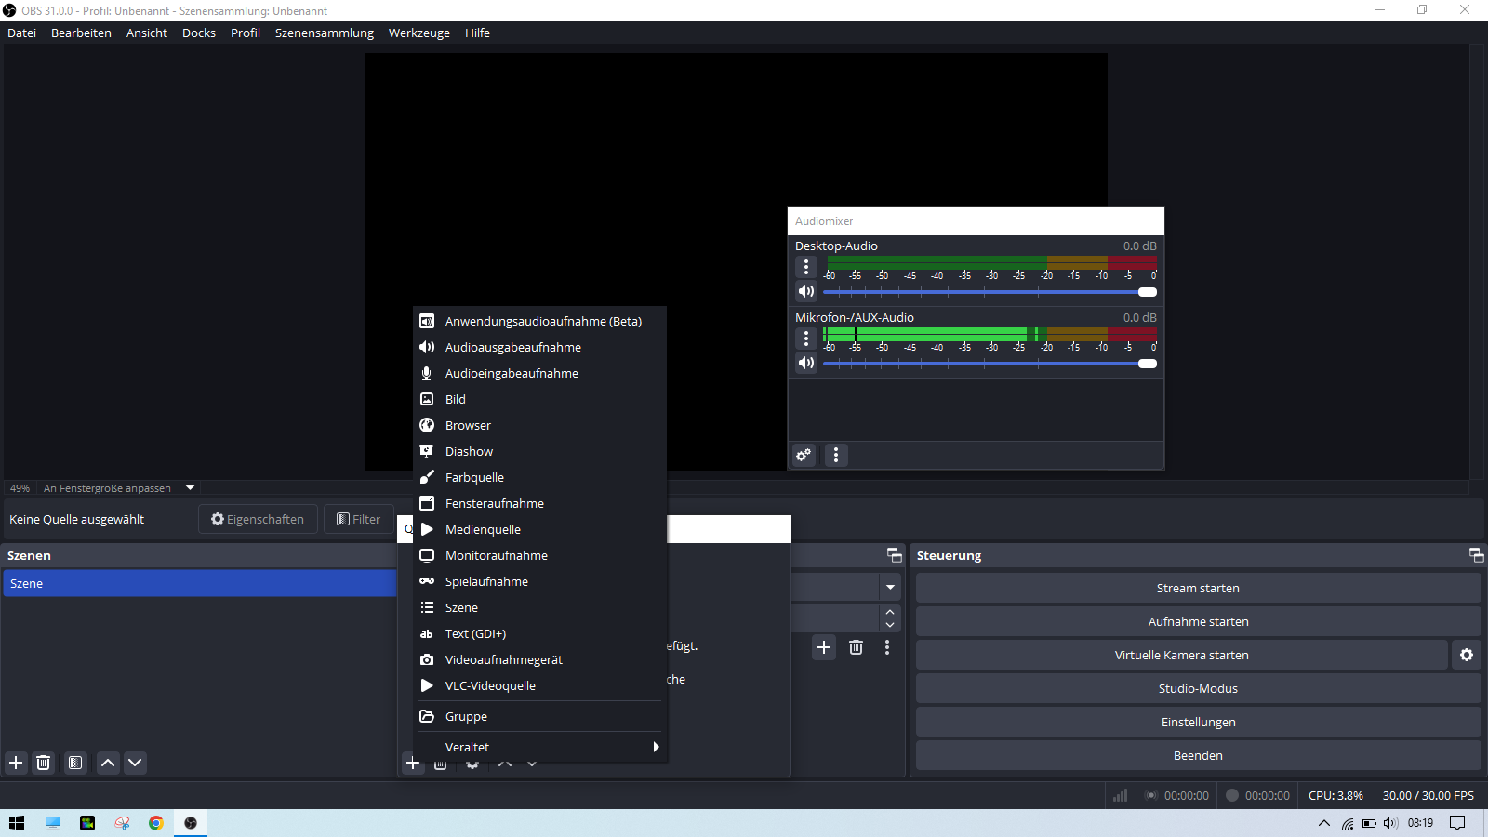Choose Fensteraufnahme from source menu

pos(539,503)
